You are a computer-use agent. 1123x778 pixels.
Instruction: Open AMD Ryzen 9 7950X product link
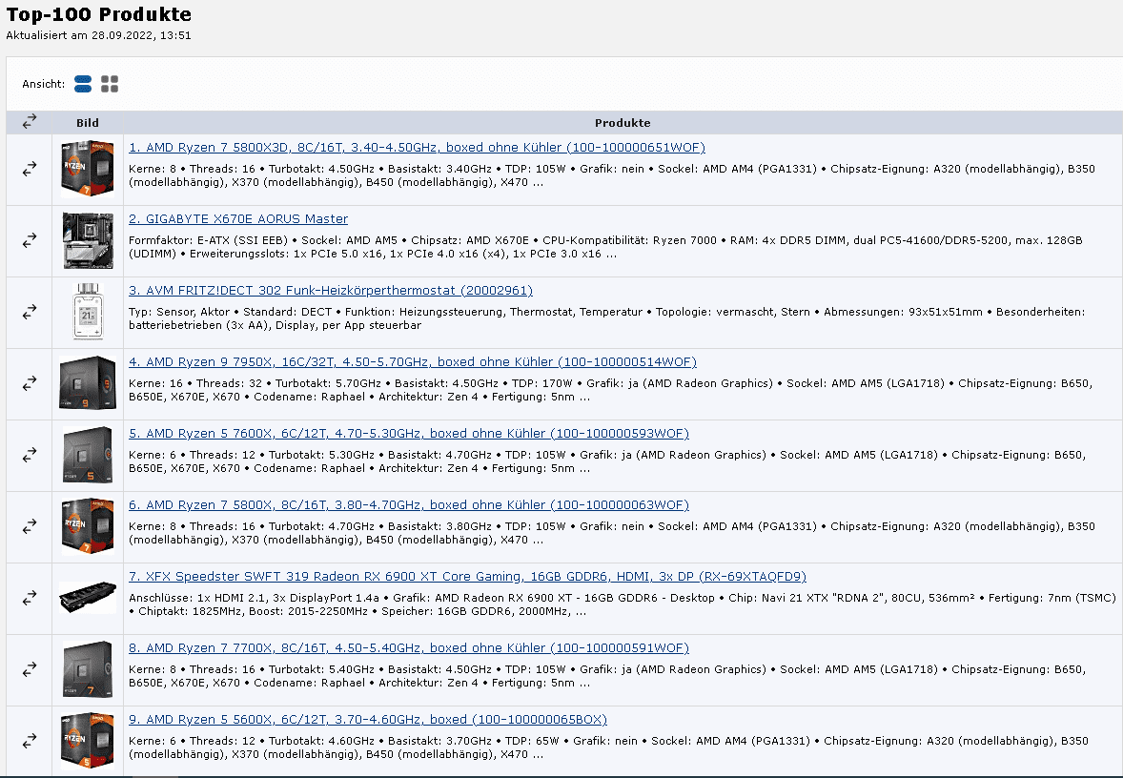[413, 362]
